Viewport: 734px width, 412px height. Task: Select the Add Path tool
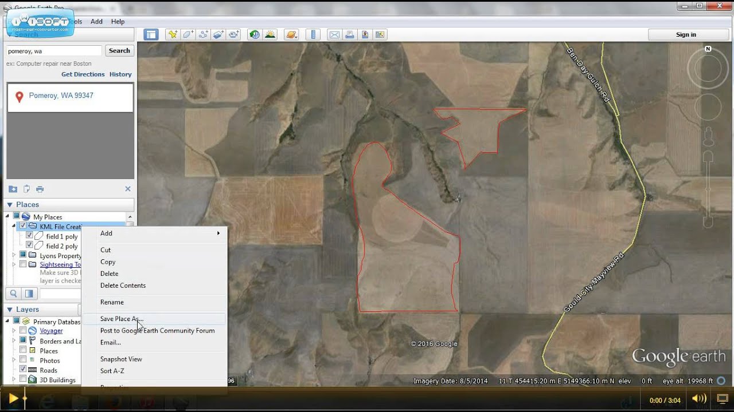tap(203, 34)
